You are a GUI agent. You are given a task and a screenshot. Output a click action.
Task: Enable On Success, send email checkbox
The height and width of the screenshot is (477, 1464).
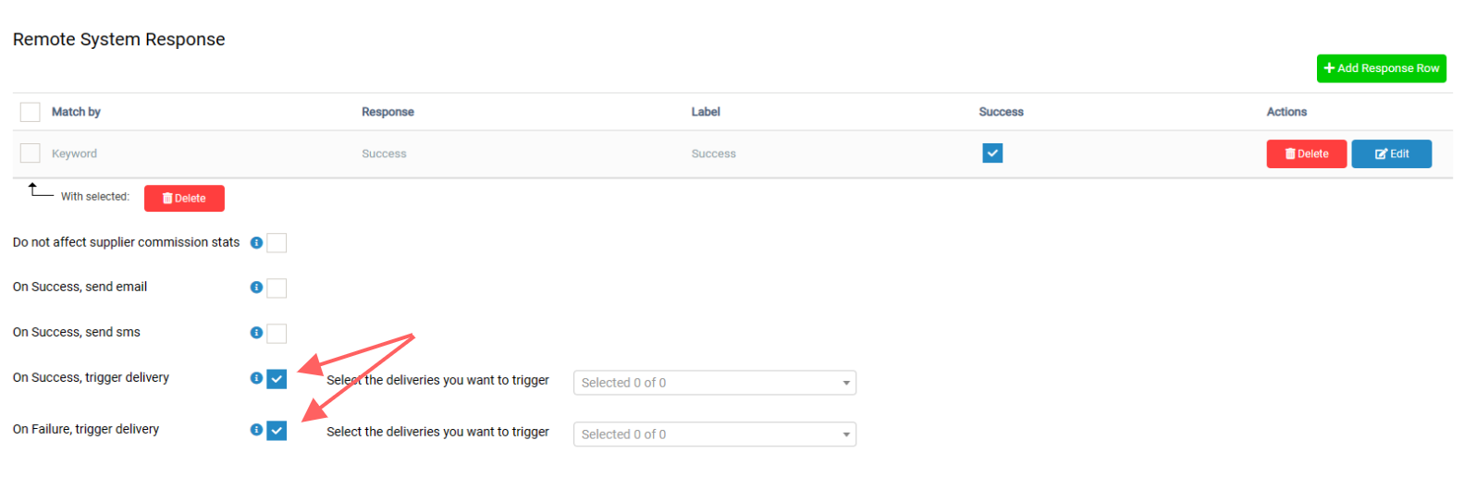coord(277,288)
